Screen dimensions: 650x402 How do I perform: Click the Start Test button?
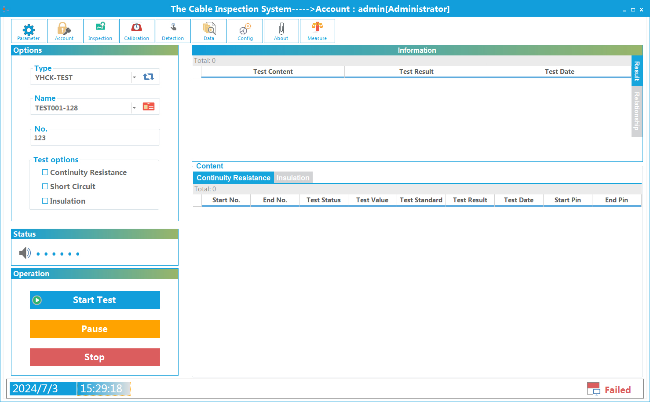[95, 300]
